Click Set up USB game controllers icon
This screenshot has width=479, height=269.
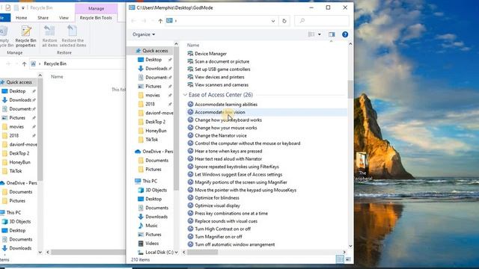(x=190, y=69)
